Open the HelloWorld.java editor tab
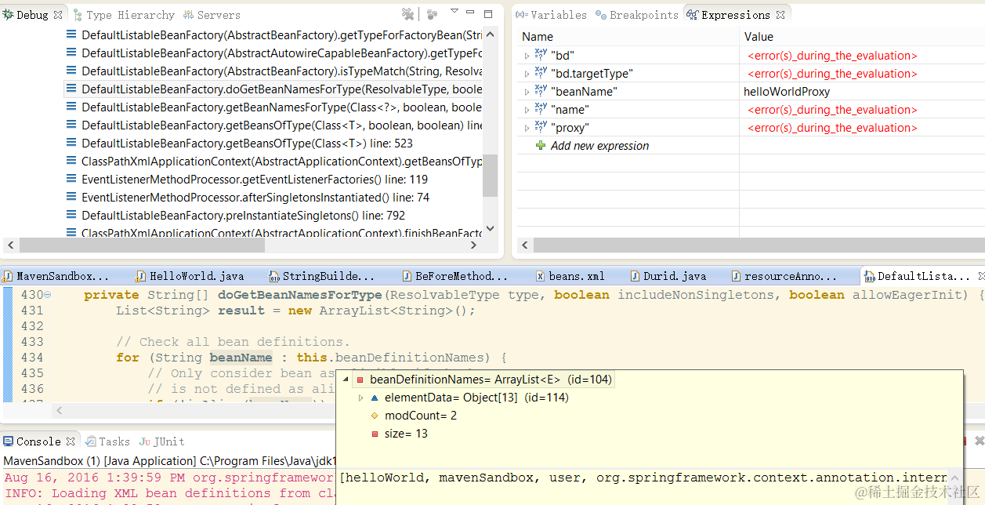This screenshot has width=985, height=505. tap(190, 276)
